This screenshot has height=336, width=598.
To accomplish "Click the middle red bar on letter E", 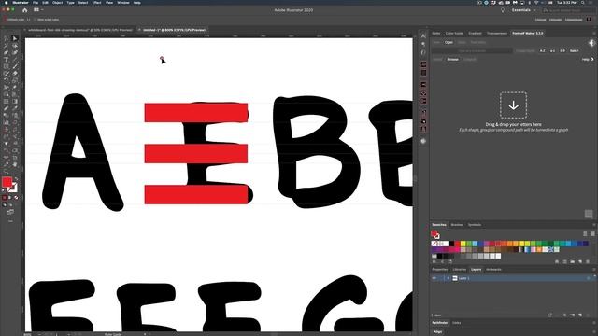I will [196, 154].
